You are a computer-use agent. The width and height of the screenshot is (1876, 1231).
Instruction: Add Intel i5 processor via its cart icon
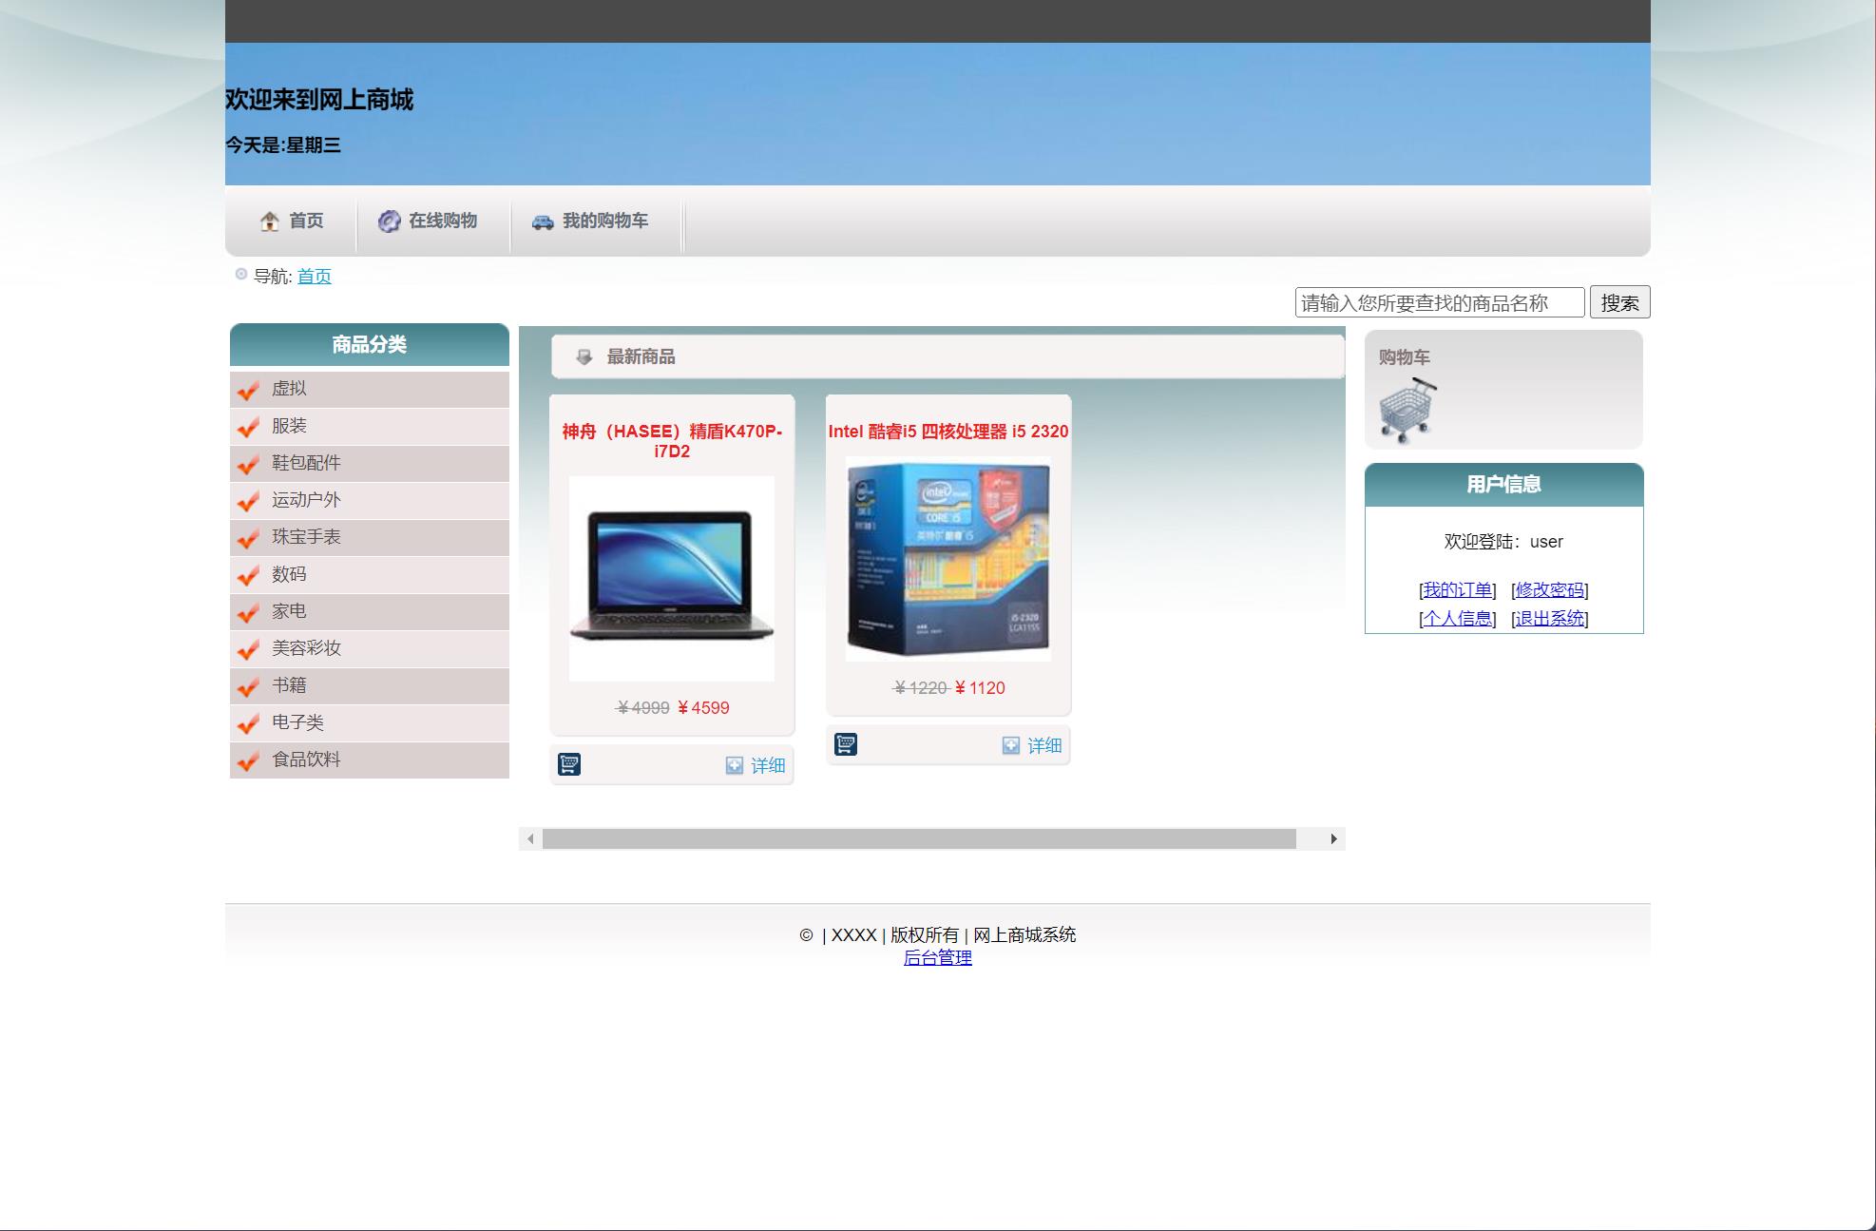(x=847, y=743)
